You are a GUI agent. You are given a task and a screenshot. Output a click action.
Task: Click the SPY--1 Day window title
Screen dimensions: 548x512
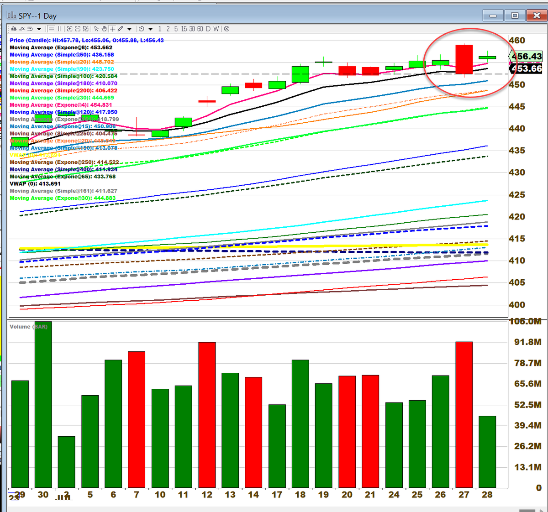37,16
